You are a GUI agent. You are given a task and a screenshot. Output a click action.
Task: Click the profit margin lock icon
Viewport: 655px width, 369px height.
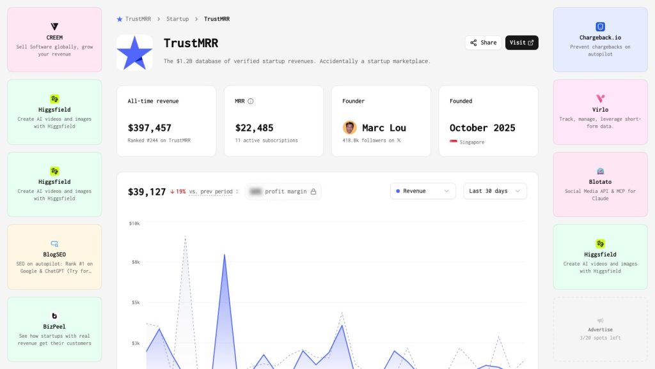(x=313, y=192)
